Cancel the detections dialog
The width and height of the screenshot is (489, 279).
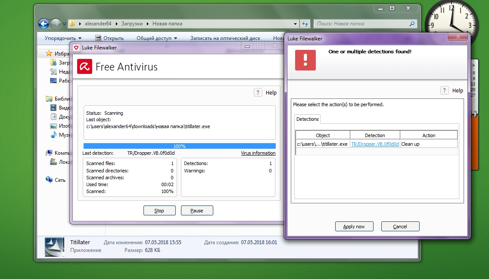pos(400,227)
